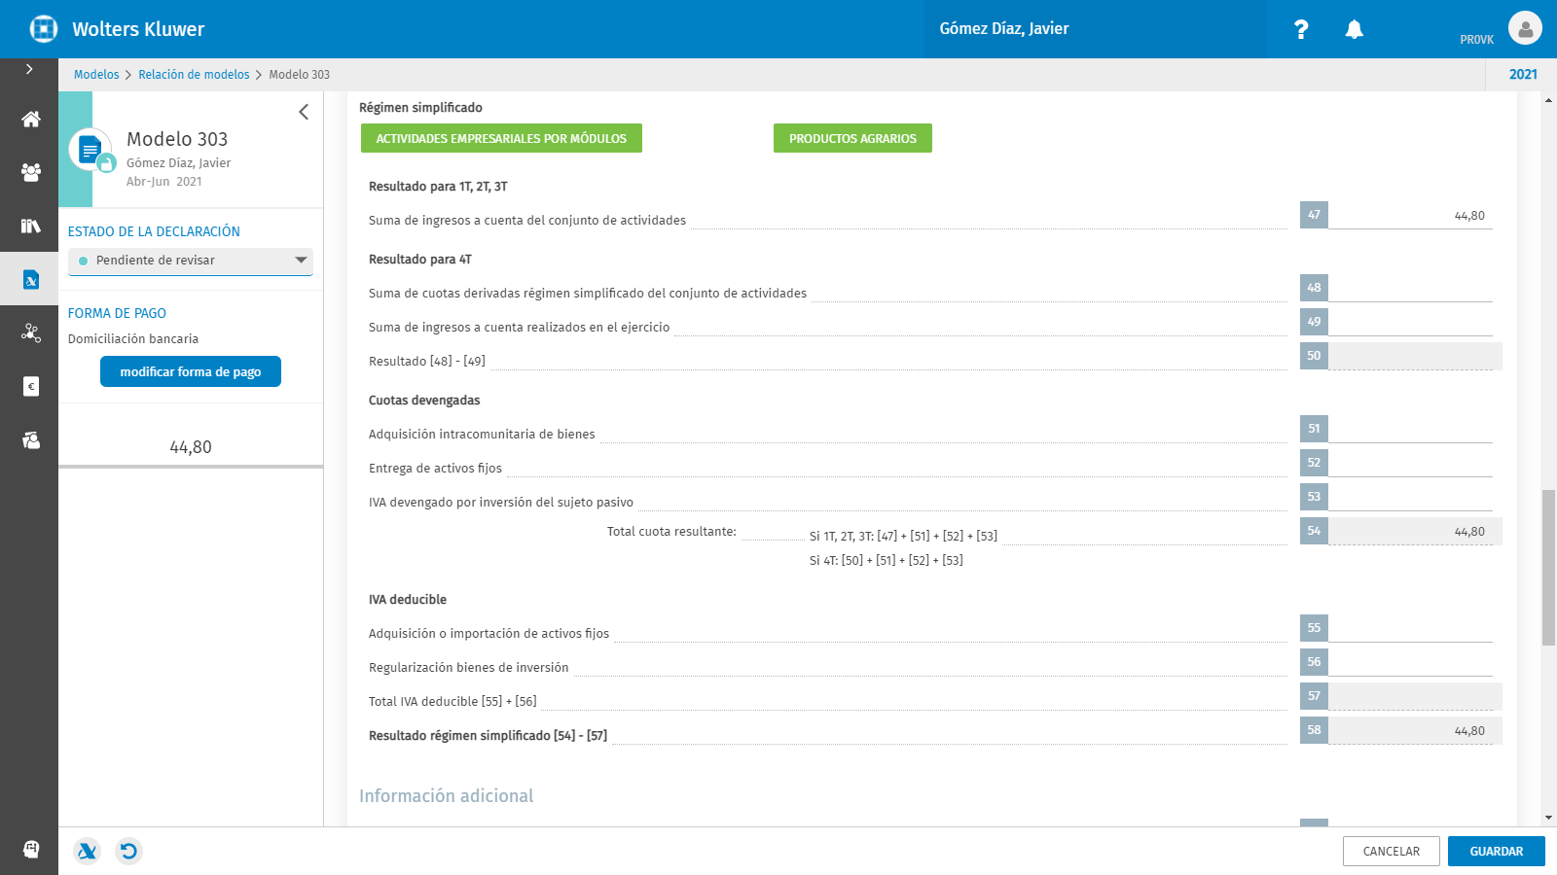The image size is (1557, 875).
Task: Expand the left sidebar with arrow
Action: (29, 69)
